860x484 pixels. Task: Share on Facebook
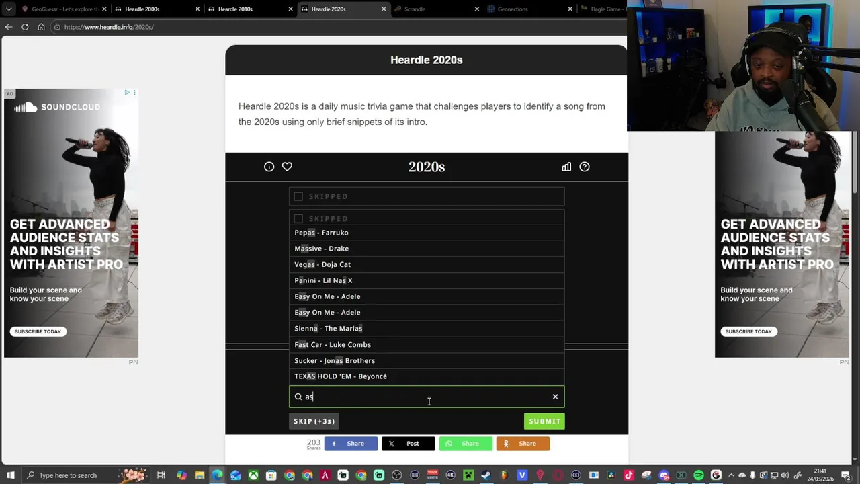[x=351, y=444]
